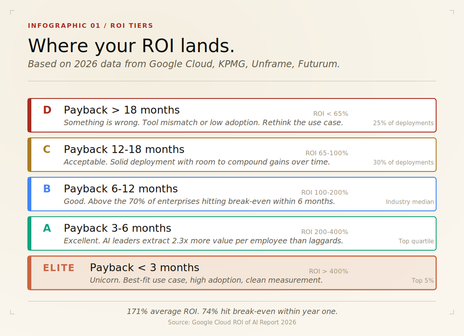
Task: Select 'Payback 3-6 months' heading
Action: 117,228
